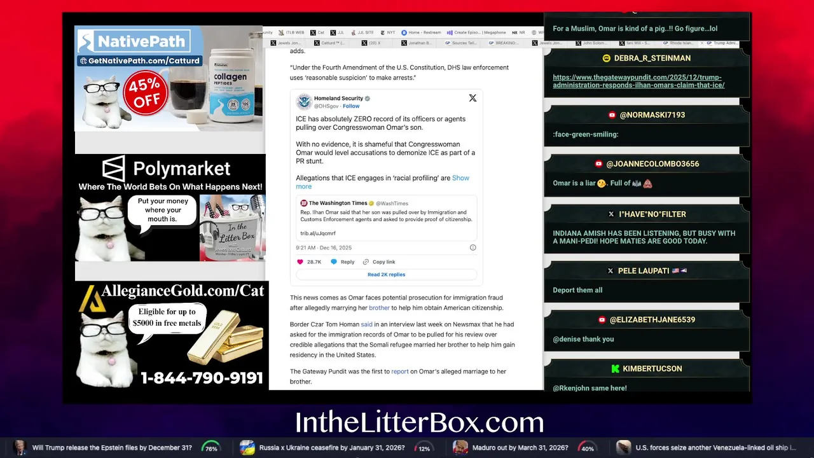Click the heart icon showing 28.7K likes
The width and height of the screenshot is (814, 458).
pyautogui.click(x=300, y=262)
